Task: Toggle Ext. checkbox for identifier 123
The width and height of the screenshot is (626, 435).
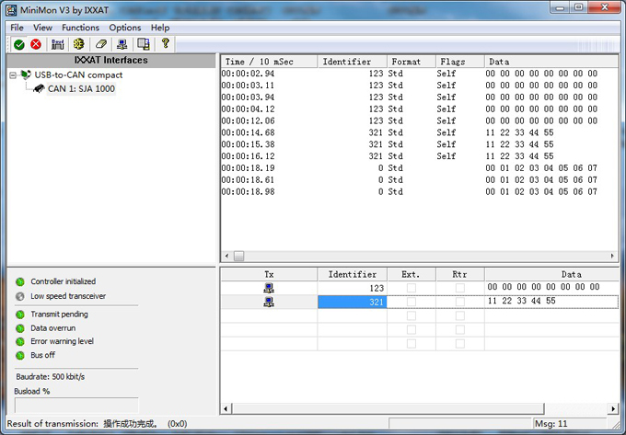Action: 411,288
